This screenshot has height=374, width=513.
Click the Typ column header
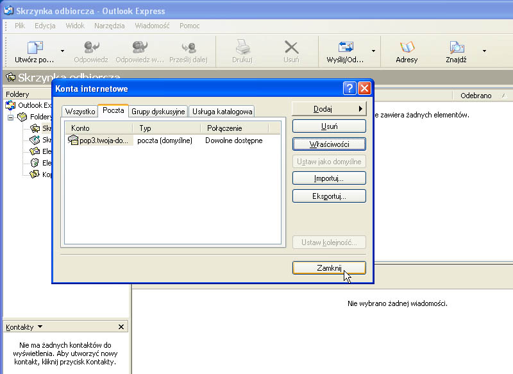click(x=167, y=128)
